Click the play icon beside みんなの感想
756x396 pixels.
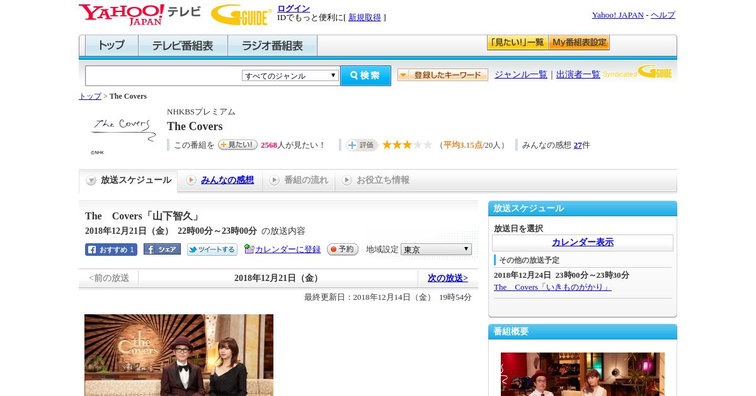191,180
